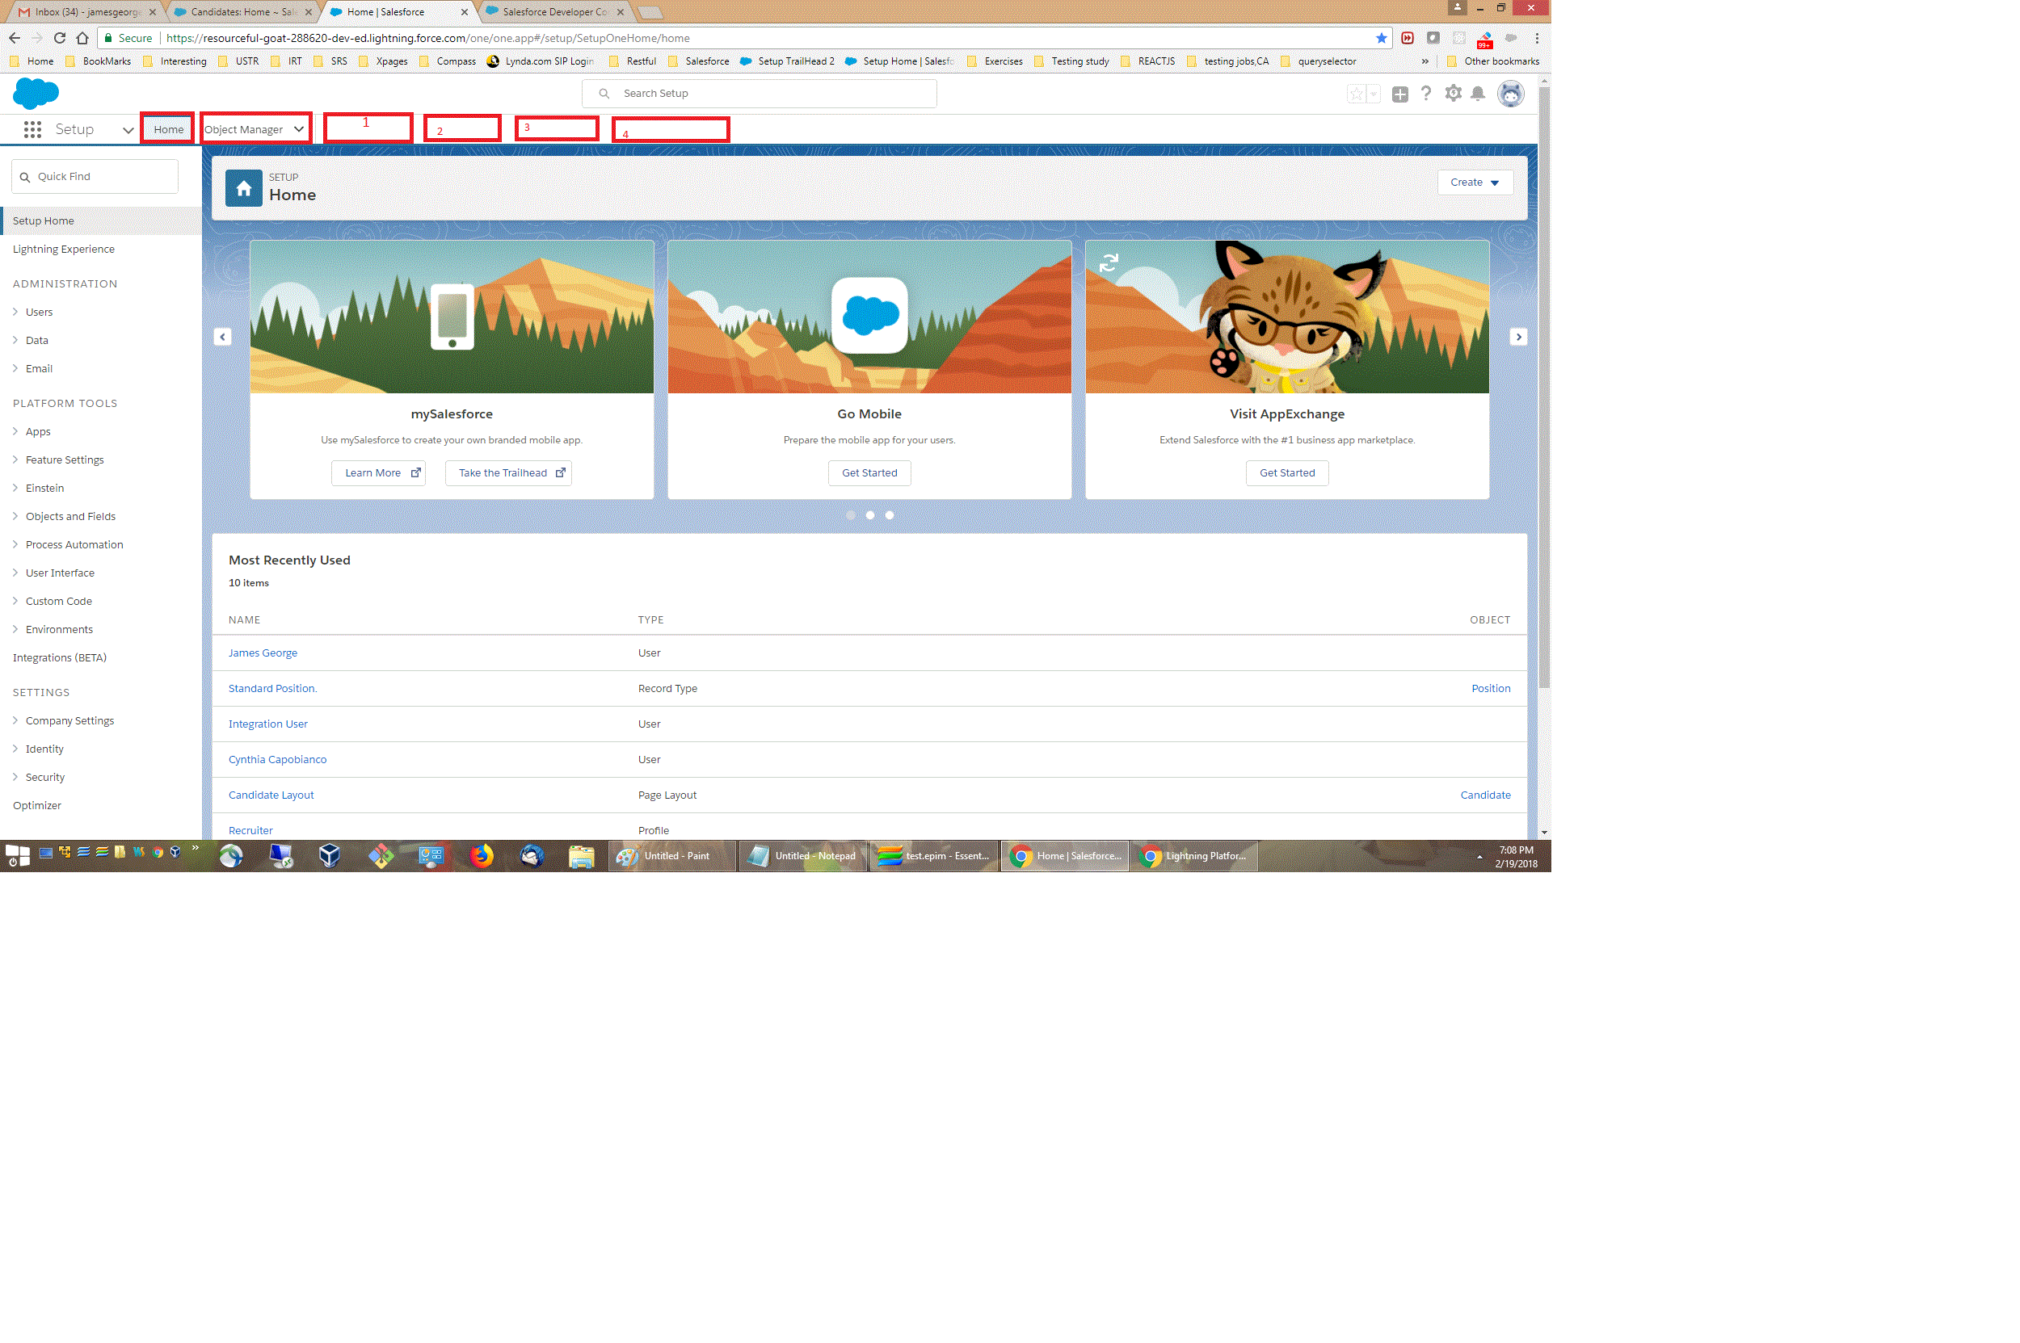This screenshot has height=1343, width=2020.
Task: Open the James George user link
Action: [x=263, y=653]
